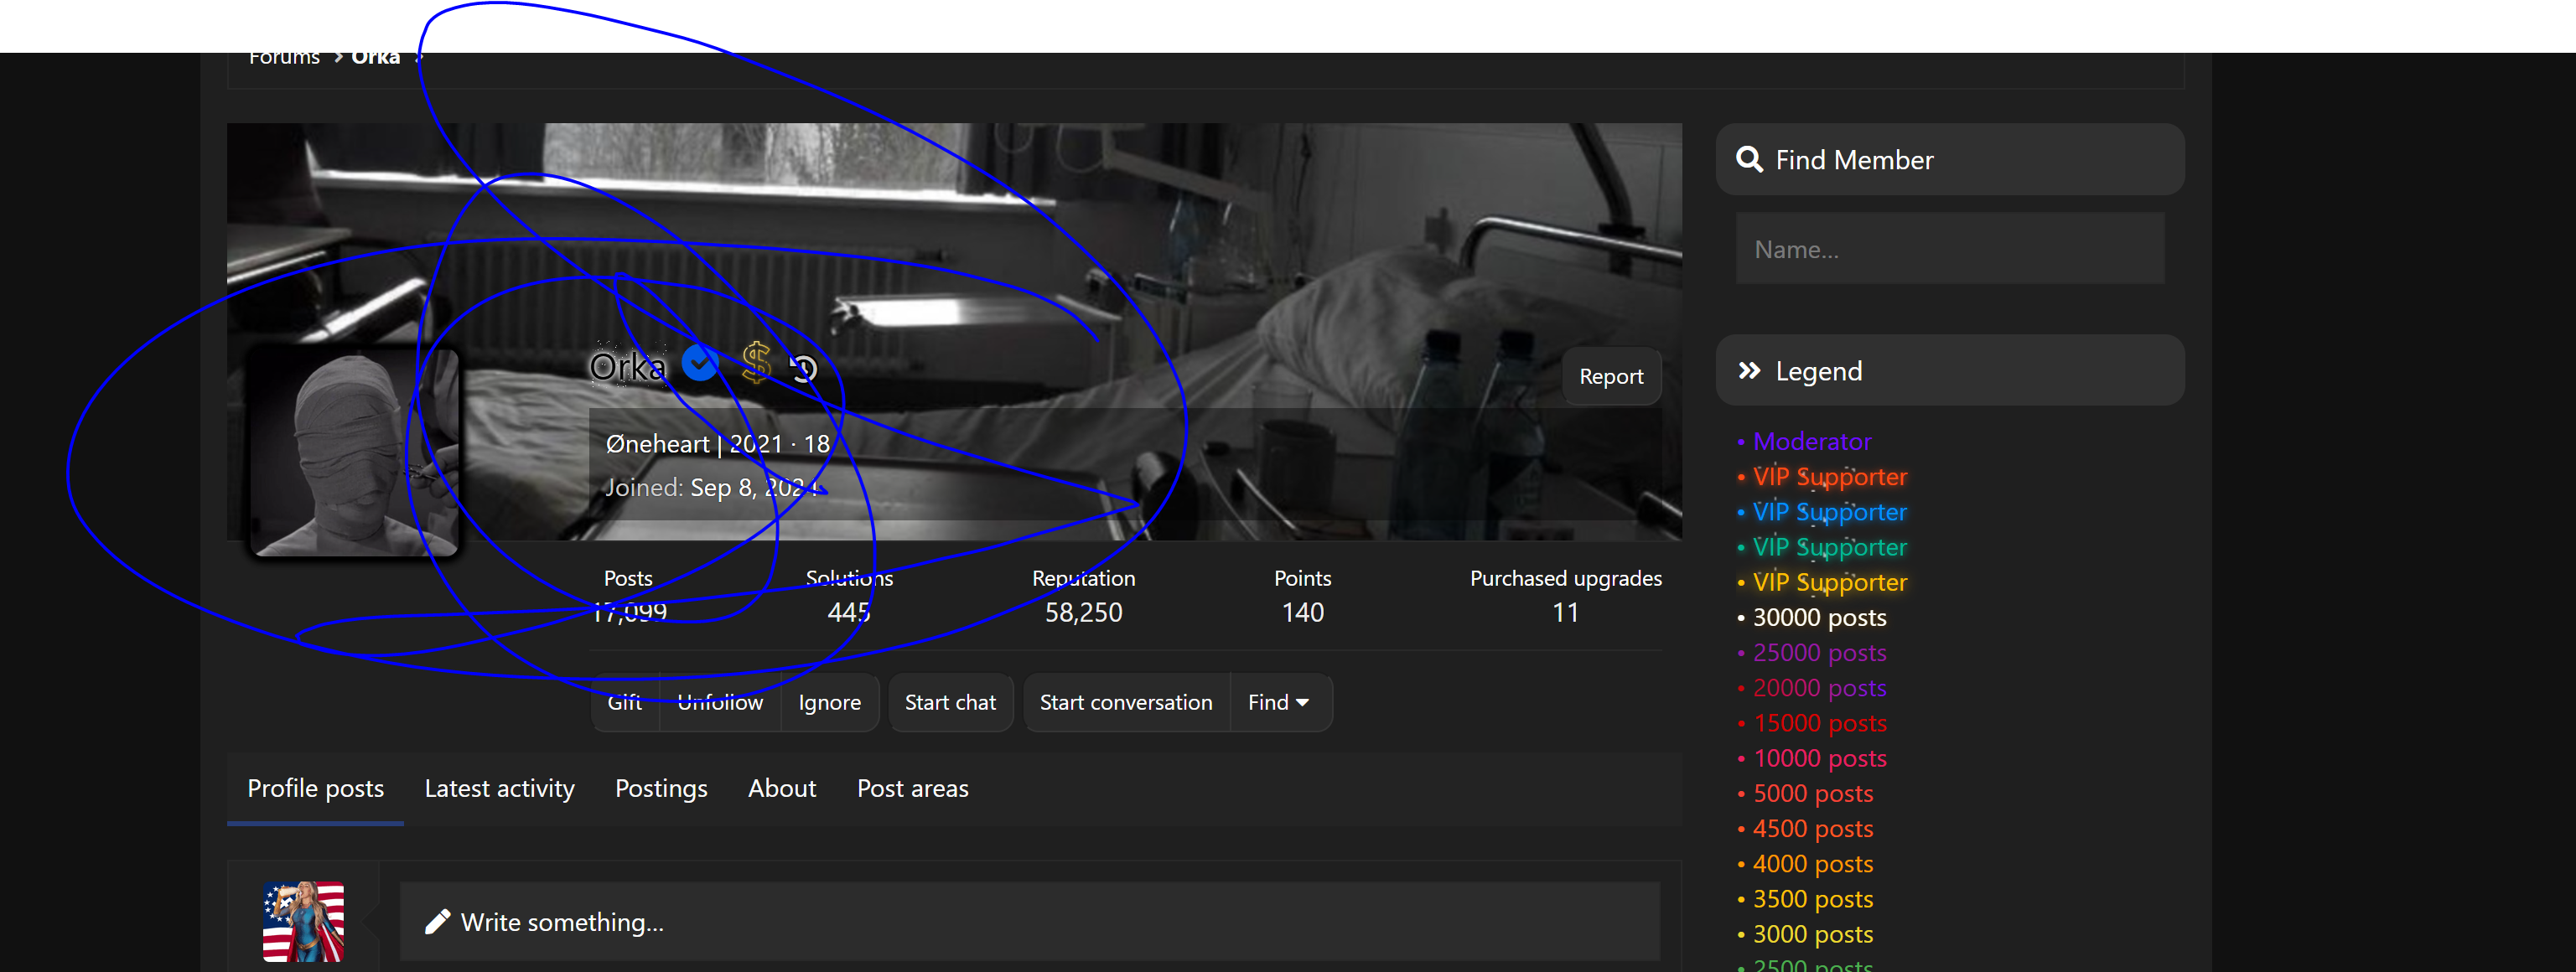Click the 15000 posts legend entry
Image resolution: width=2576 pixels, height=972 pixels.
(1820, 723)
